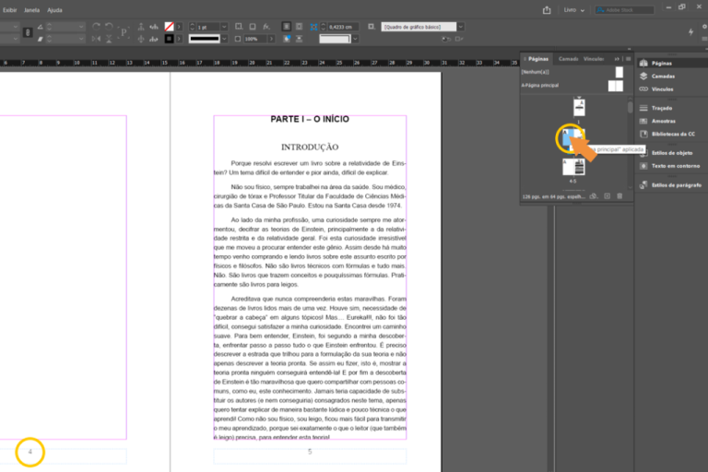The height and width of the screenshot is (472, 708).
Task: Click the share document icon
Action: [547, 10]
